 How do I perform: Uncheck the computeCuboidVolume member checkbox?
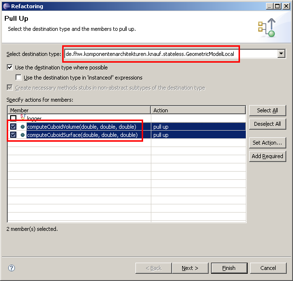(x=13, y=127)
